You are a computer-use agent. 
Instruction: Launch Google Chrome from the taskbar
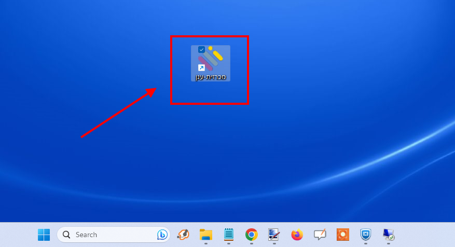(252, 235)
